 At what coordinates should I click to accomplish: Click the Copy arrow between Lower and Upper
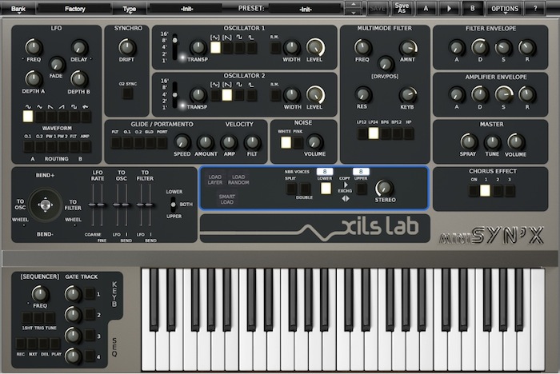pos(346,185)
